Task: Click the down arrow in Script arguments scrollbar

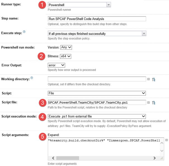Action: (162, 151)
